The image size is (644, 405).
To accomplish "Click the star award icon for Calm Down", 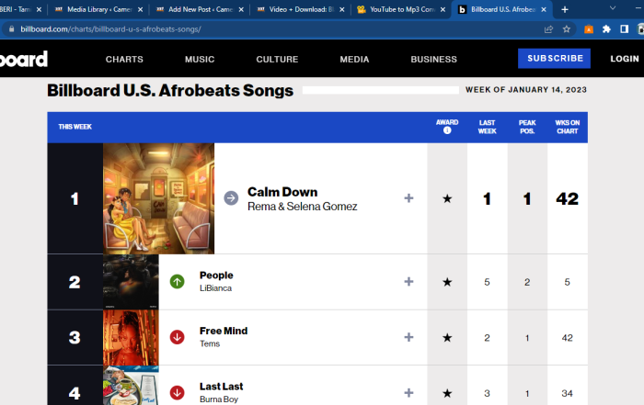I will [x=447, y=198].
